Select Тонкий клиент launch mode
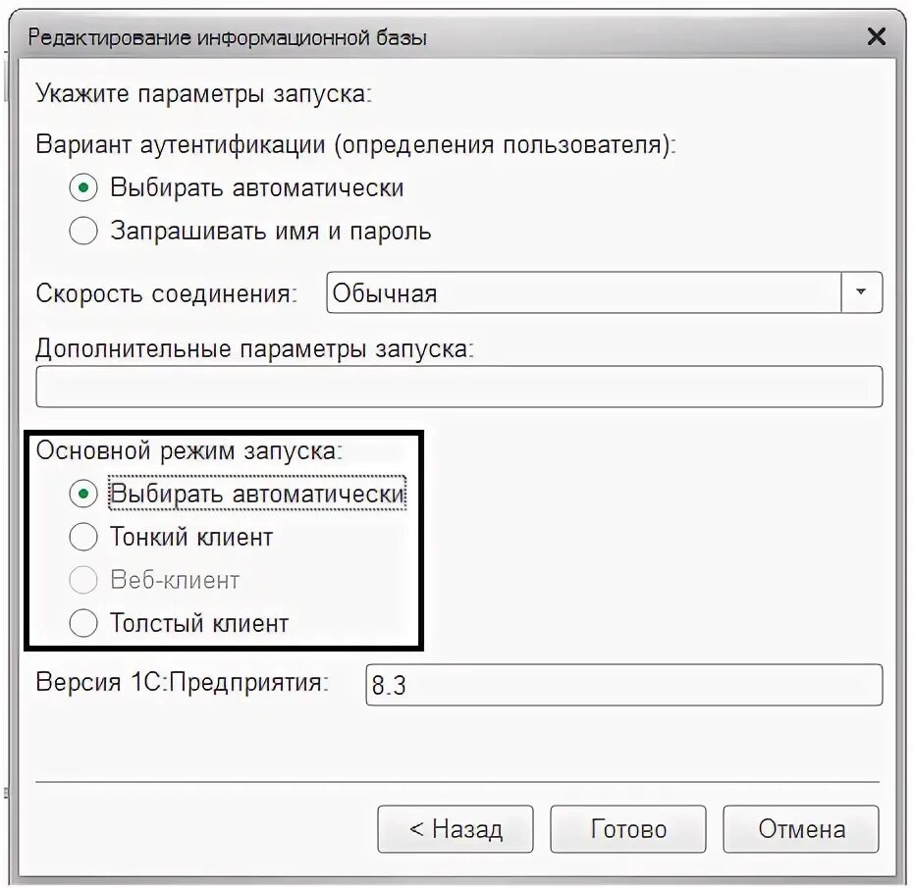Screen dimensions: 913x889 pyautogui.click(x=83, y=537)
